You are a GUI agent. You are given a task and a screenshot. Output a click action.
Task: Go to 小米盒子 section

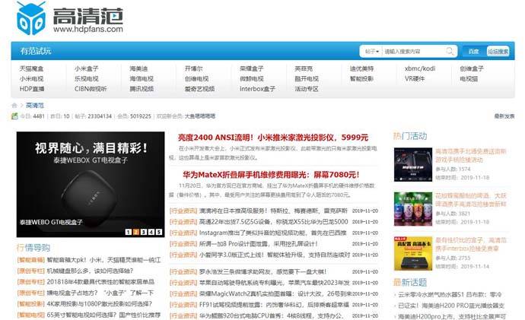click(x=87, y=68)
